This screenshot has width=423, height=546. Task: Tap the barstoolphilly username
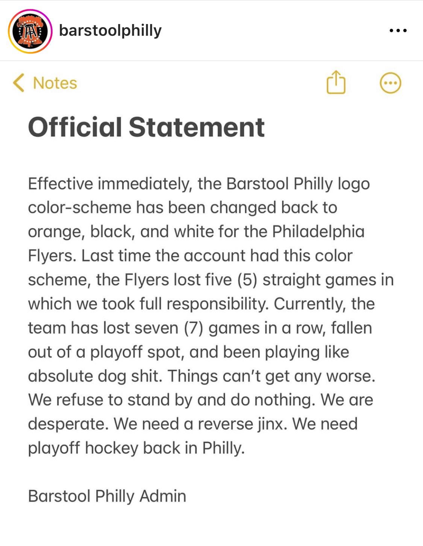coord(110,30)
